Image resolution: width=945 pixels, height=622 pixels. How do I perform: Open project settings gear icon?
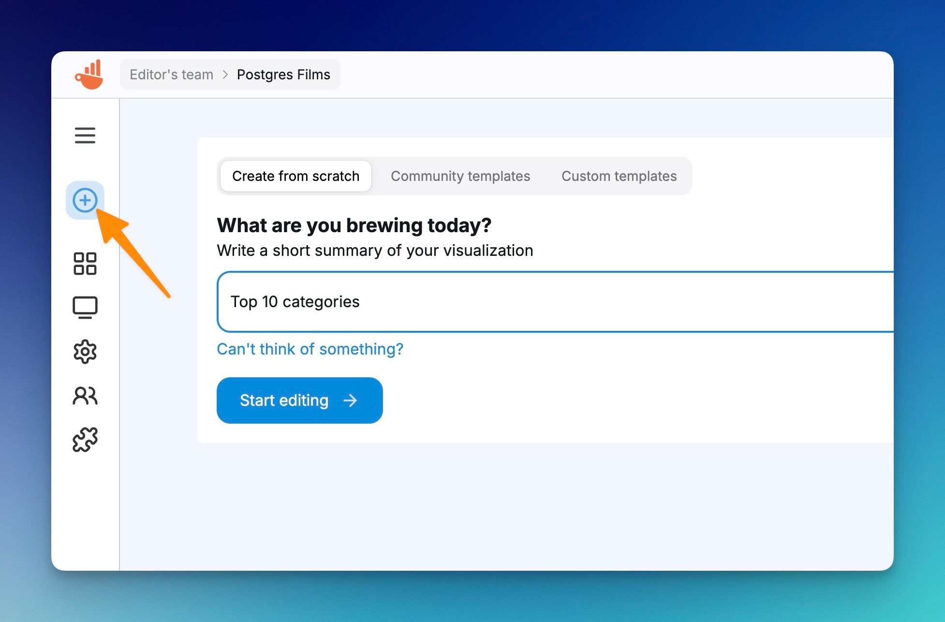pos(85,352)
